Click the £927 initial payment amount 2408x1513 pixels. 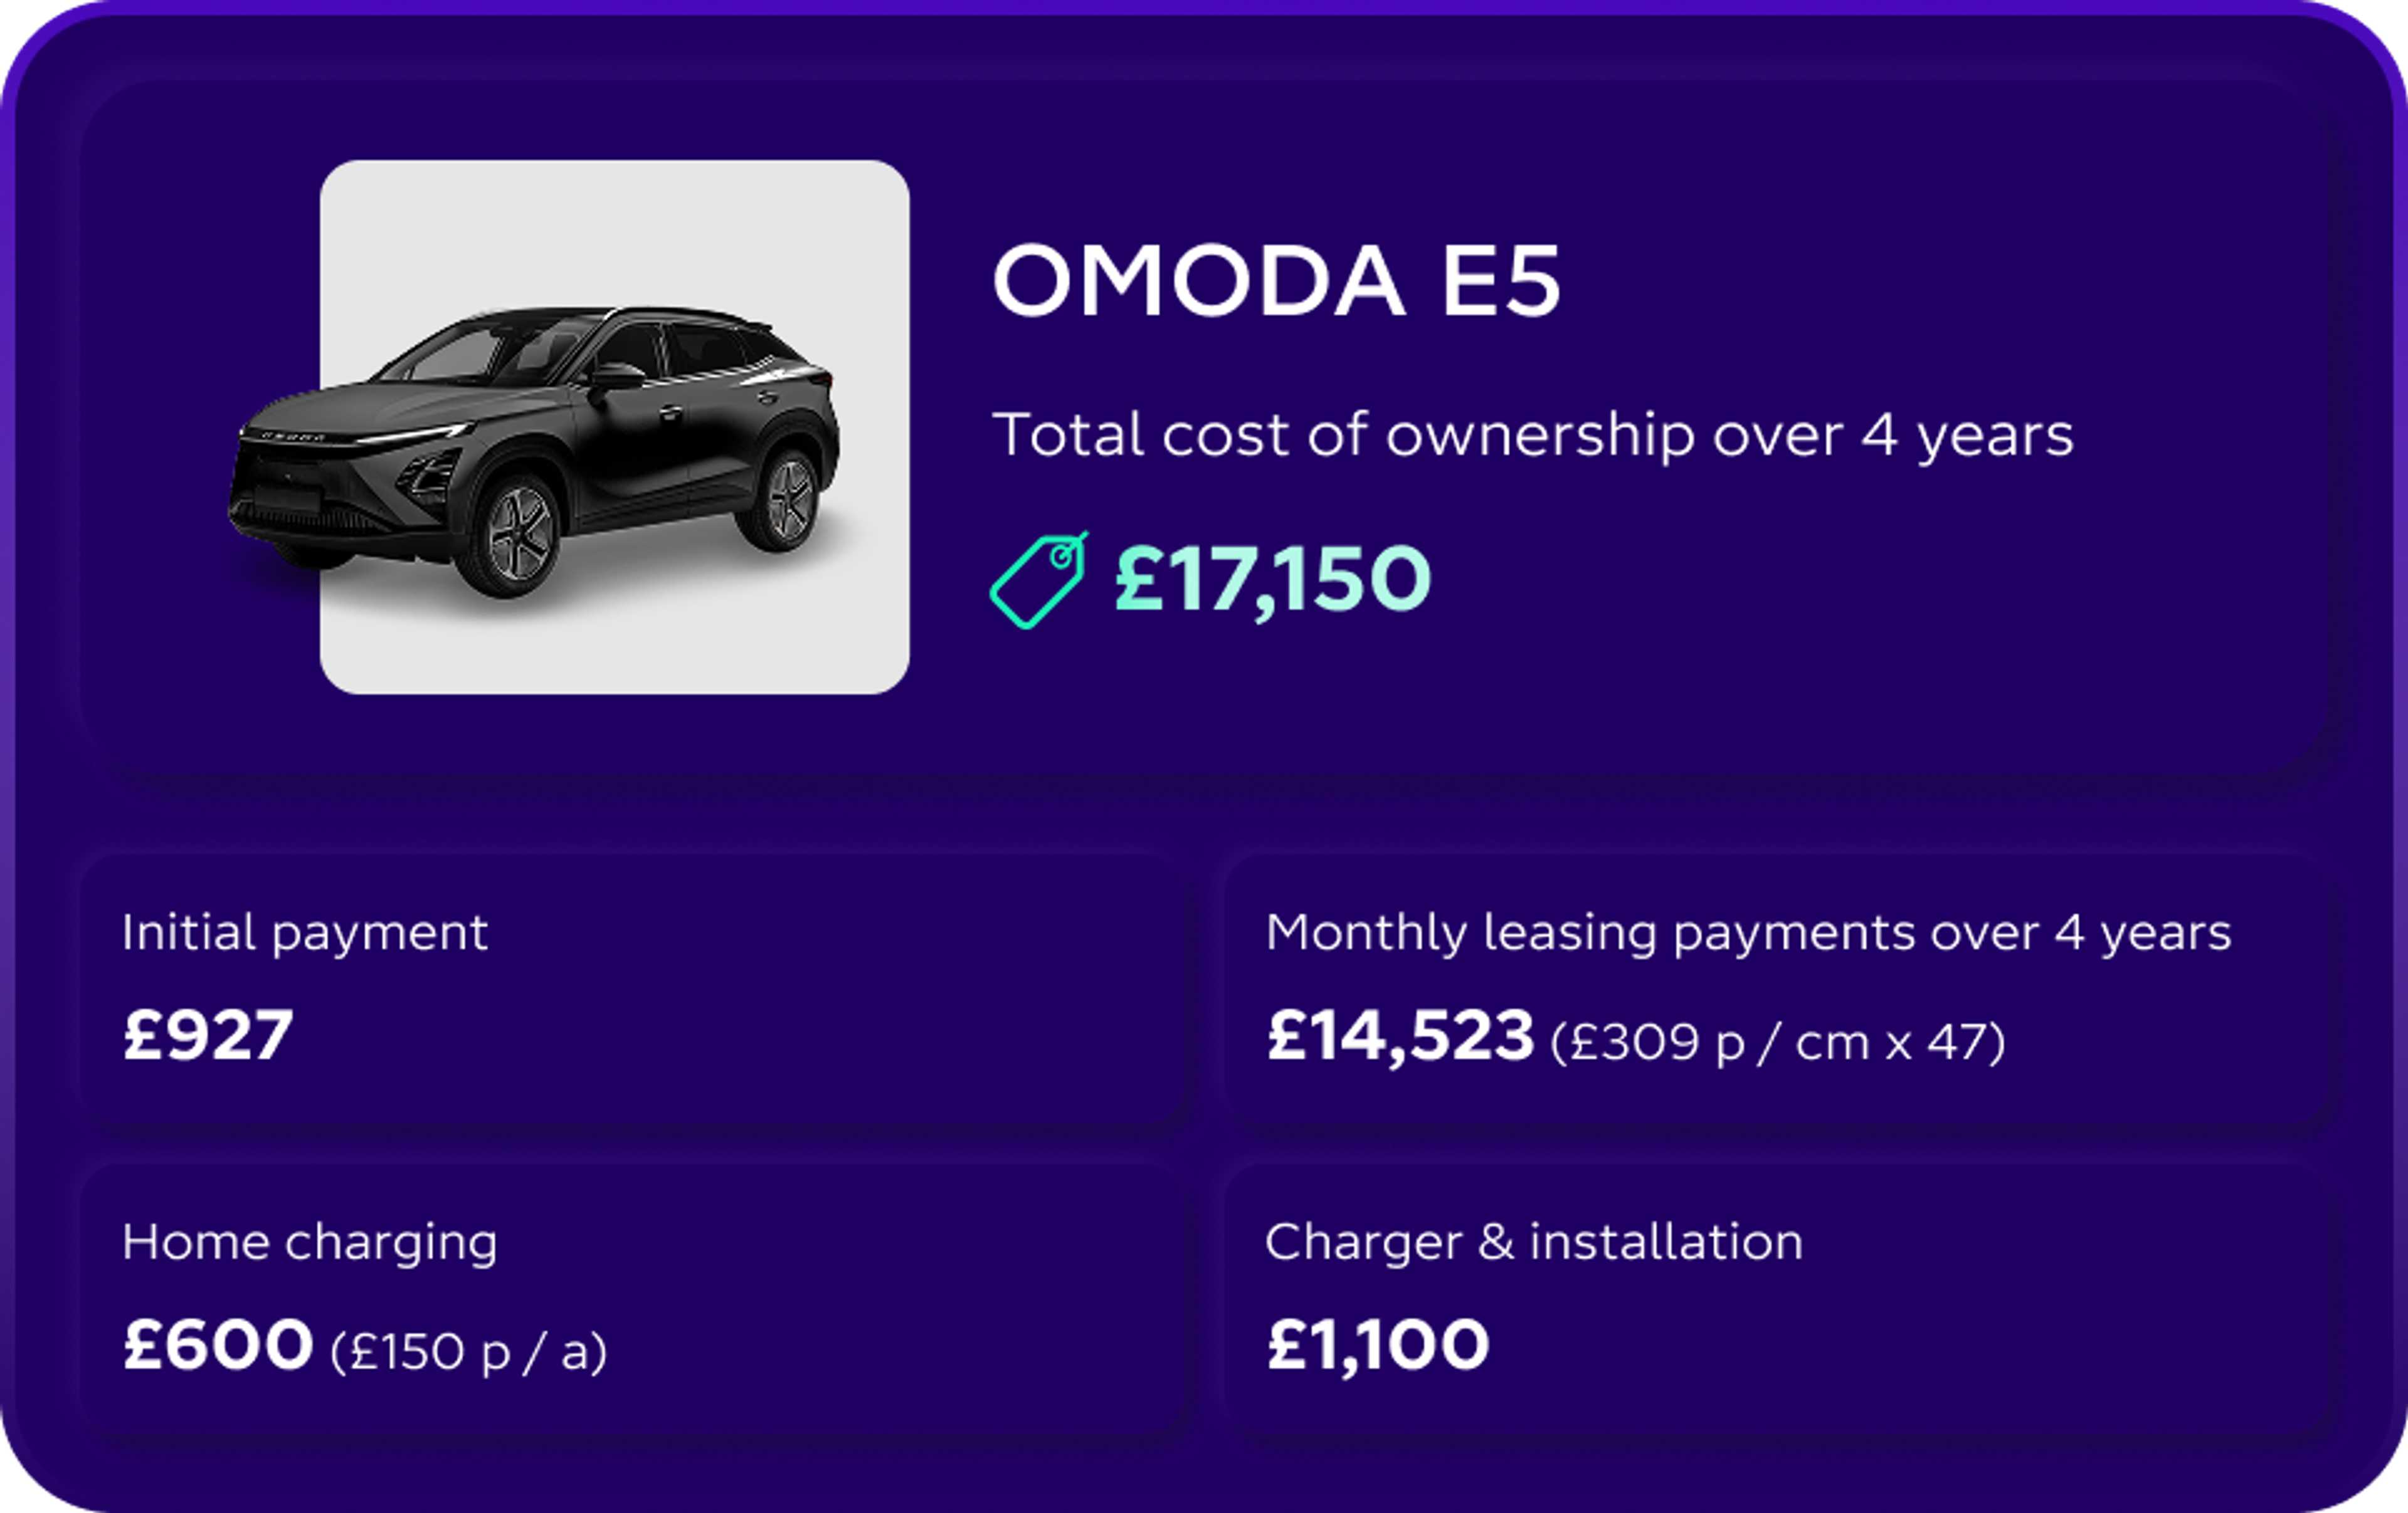[208, 1034]
